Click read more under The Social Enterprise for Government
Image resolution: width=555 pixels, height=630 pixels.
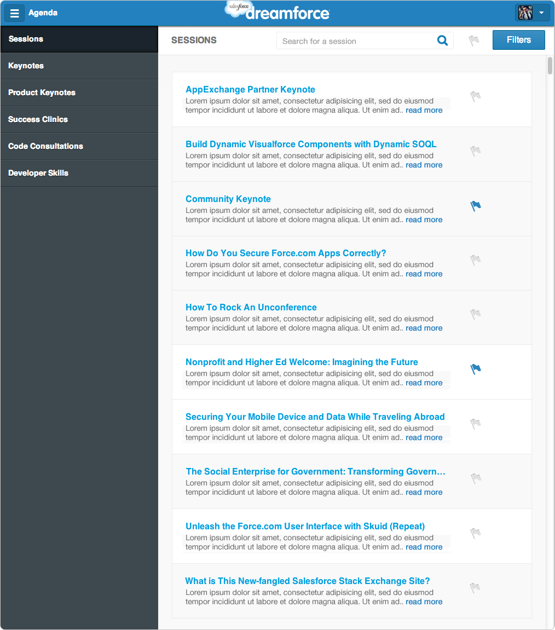click(x=424, y=492)
